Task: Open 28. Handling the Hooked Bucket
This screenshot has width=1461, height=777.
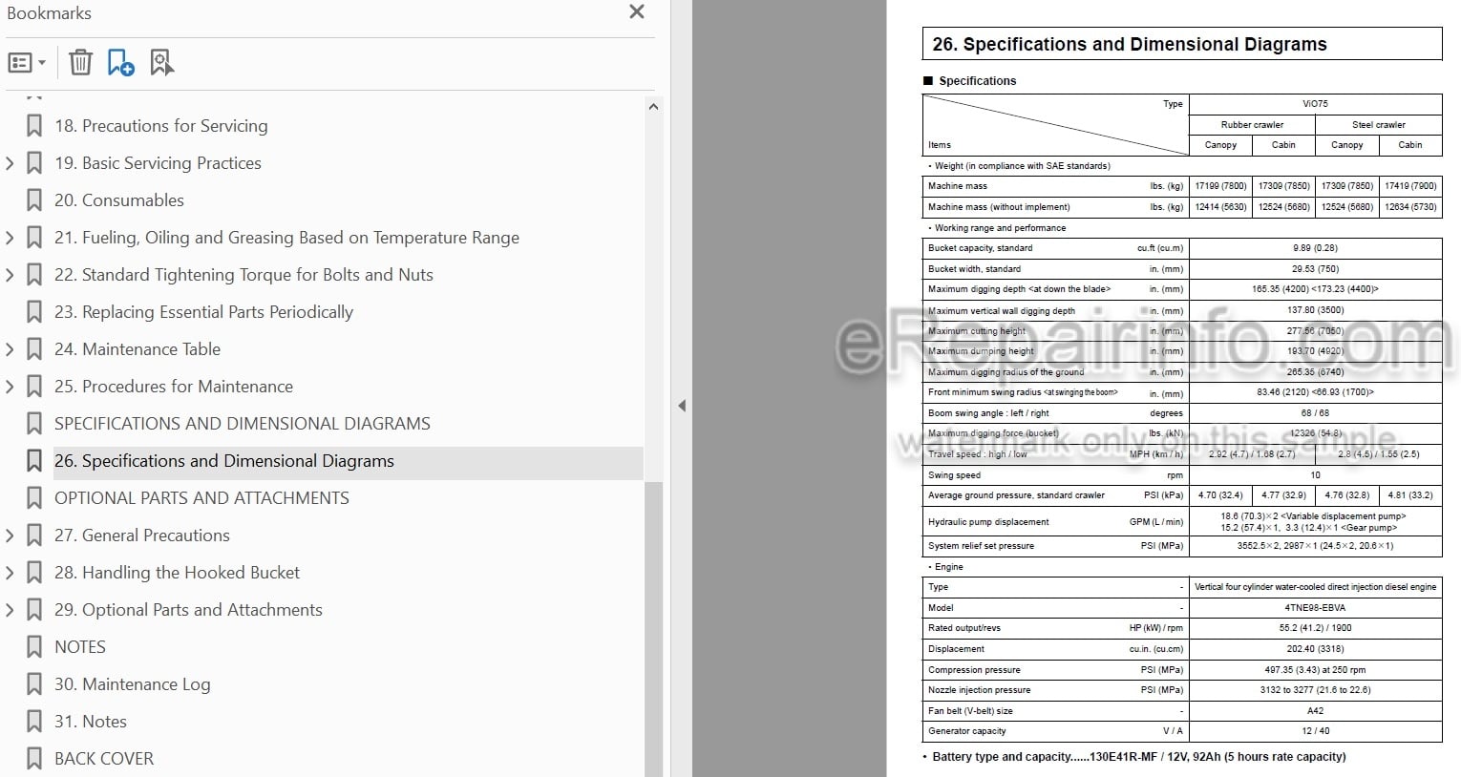Action: (x=177, y=573)
